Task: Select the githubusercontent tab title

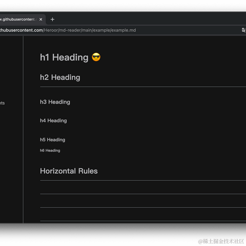Action: pos(18,19)
